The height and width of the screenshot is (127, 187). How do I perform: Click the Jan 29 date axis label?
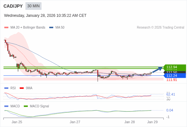click(152, 122)
